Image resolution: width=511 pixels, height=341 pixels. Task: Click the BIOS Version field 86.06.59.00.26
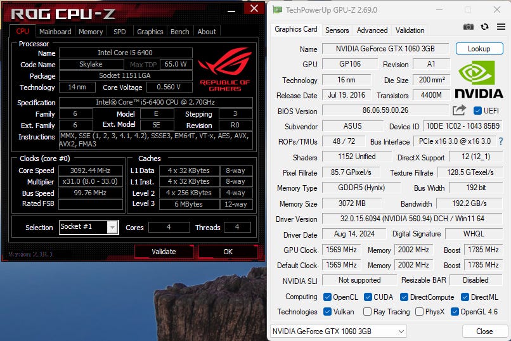(x=385, y=110)
